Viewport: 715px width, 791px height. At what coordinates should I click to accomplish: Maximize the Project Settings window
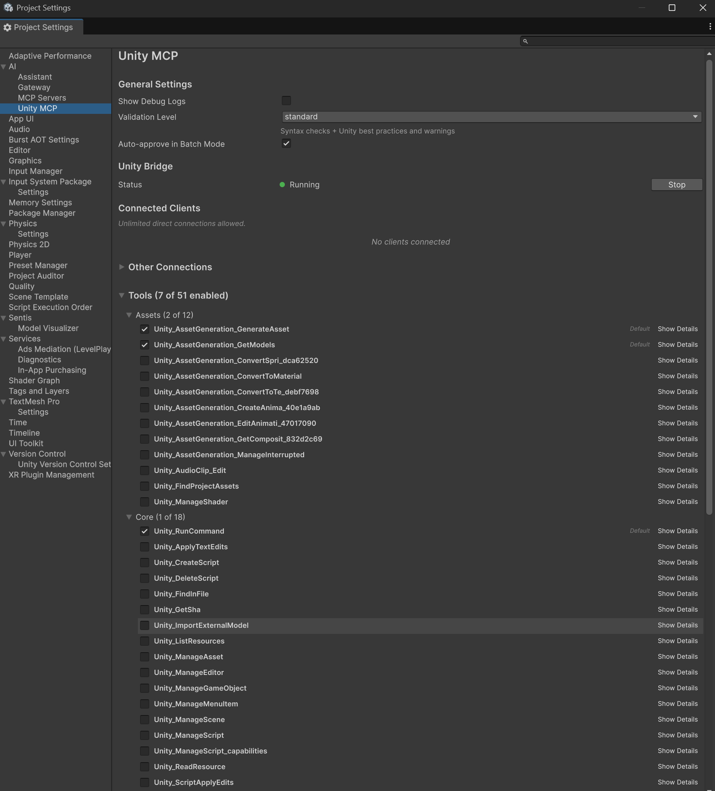coord(672,8)
